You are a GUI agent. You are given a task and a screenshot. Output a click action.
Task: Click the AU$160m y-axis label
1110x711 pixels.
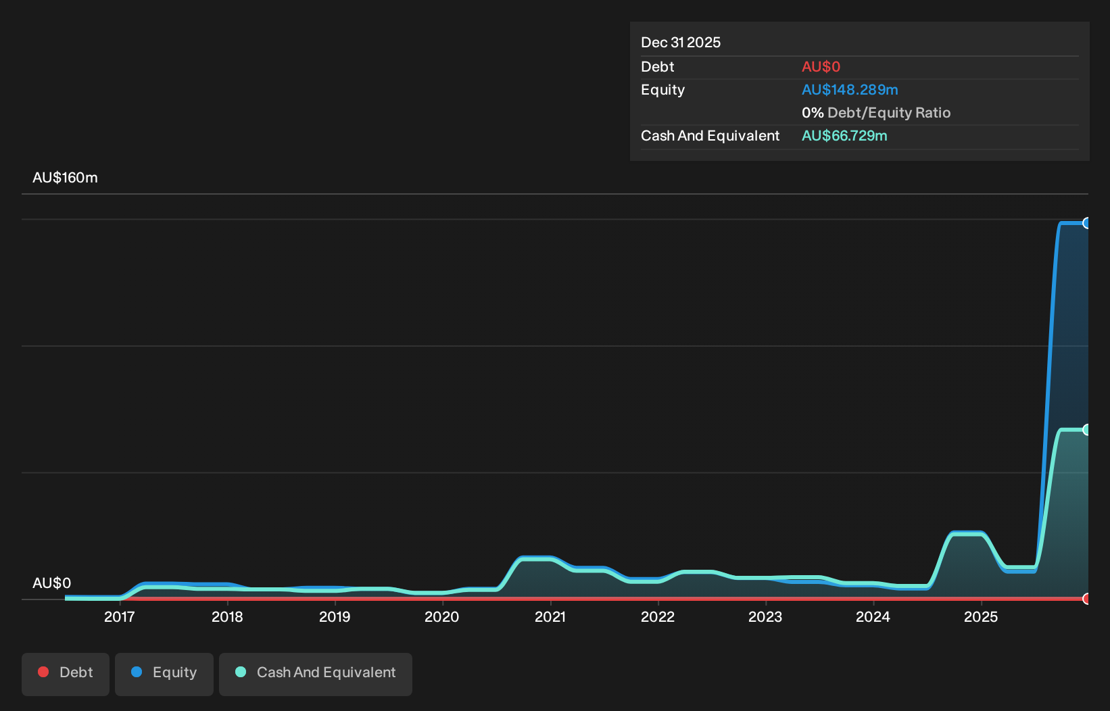(x=65, y=178)
